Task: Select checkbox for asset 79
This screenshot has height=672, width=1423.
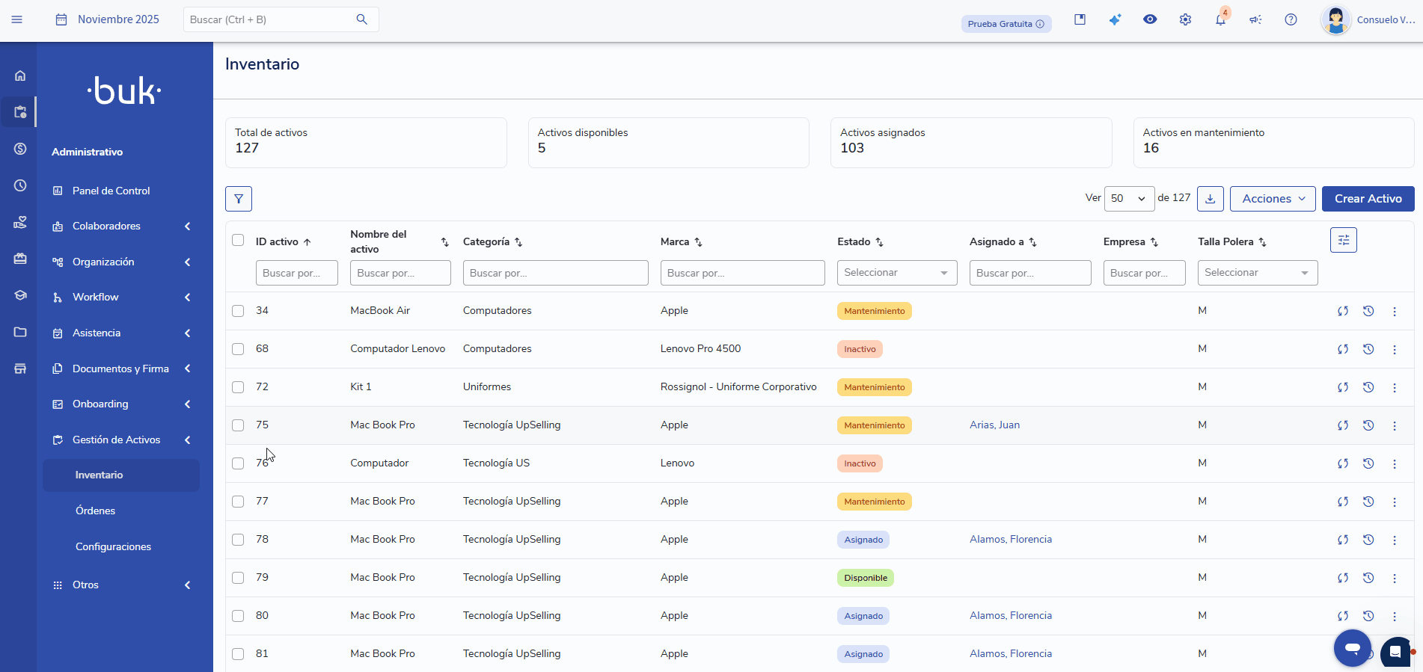Action: pos(238,578)
